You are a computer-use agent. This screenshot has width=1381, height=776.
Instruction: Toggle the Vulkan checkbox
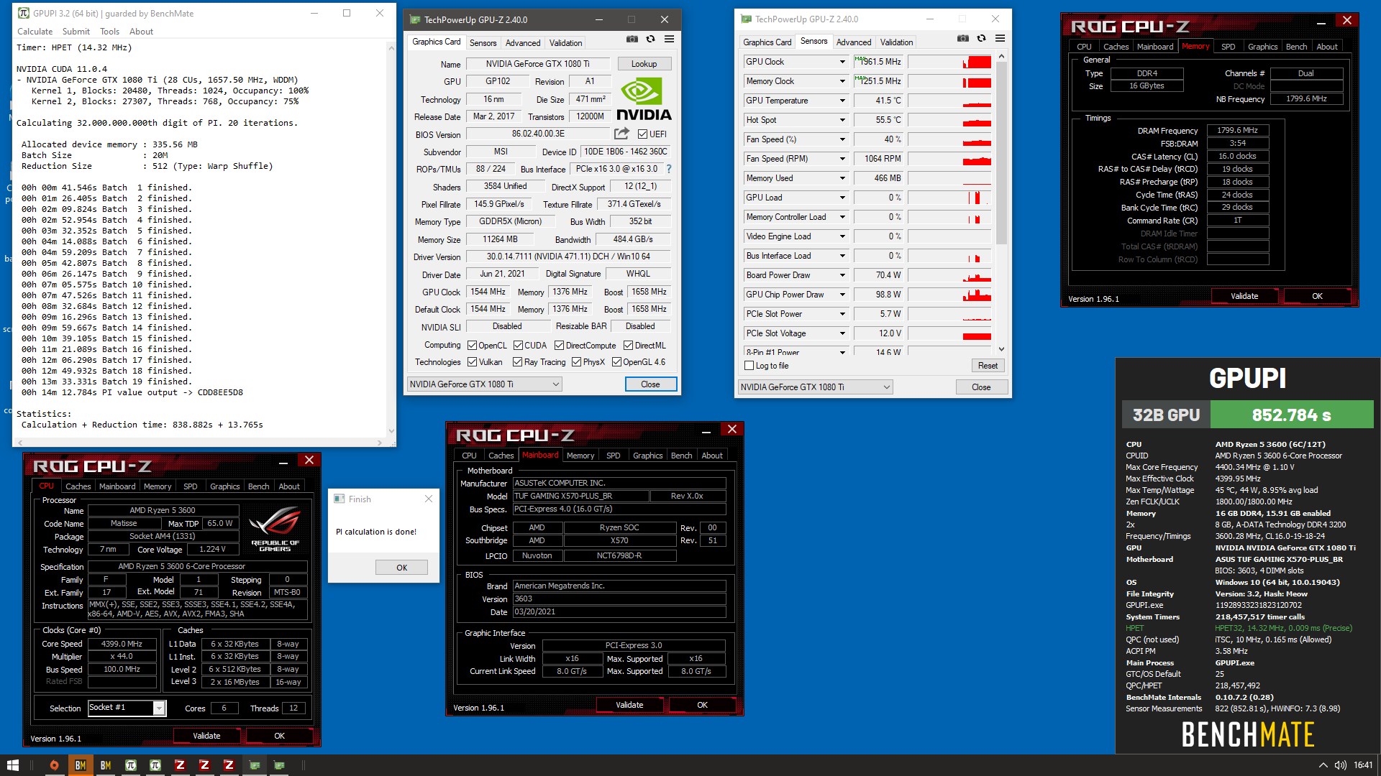tap(472, 362)
